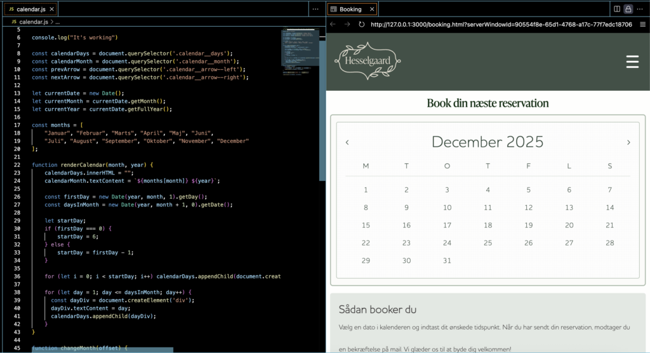Viewport: 650px width, 353px height.
Task: Click the F weekday column header
Action: click(x=528, y=166)
